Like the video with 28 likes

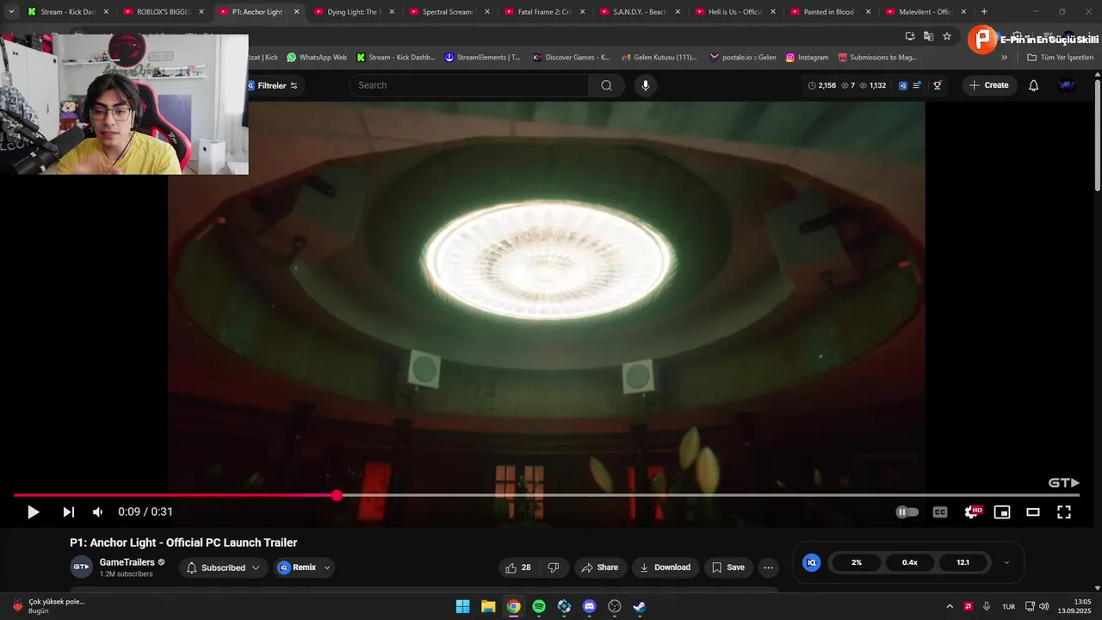518,567
